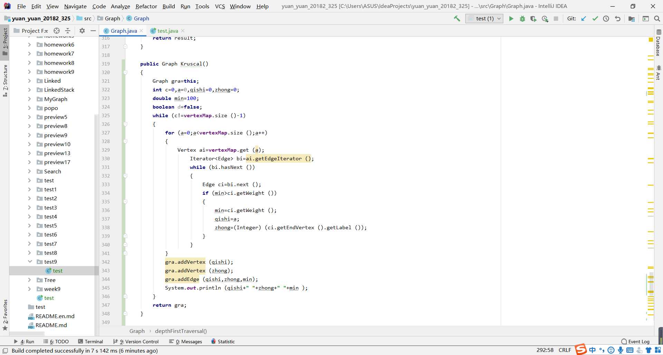The width and height of the screenshot is (663, 355).
Task: Commit changes with green checkmark
Action: pyautogui.click(x=595, y=19)
